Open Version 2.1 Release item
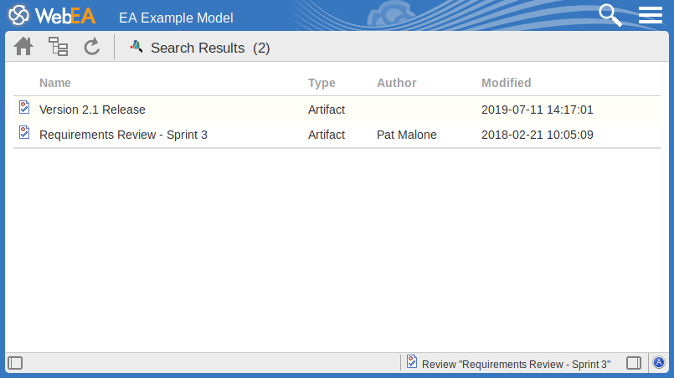Viewport: 674px width, 378px height. [x=92, y=109]
